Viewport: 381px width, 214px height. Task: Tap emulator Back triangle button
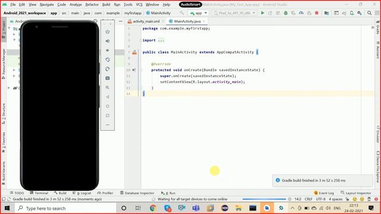(108, 97)
